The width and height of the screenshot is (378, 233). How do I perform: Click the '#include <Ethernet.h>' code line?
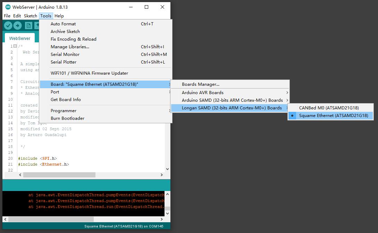(x=43, y=164)
